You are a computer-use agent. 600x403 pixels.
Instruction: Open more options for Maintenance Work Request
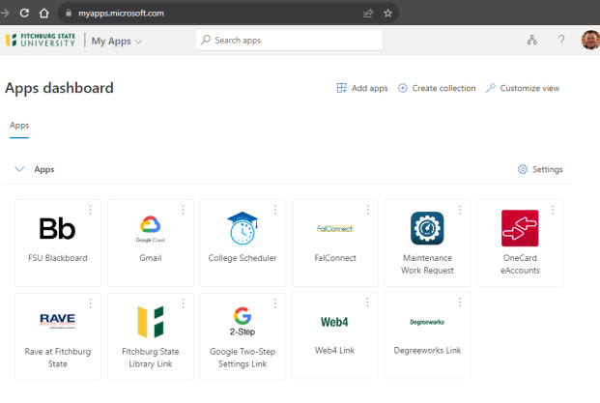[460, 210]
